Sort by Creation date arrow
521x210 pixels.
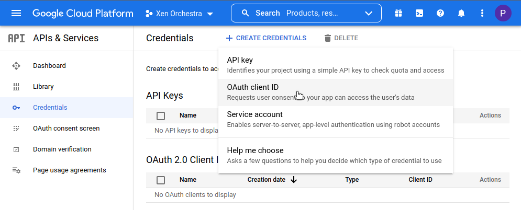click(294, 180)
